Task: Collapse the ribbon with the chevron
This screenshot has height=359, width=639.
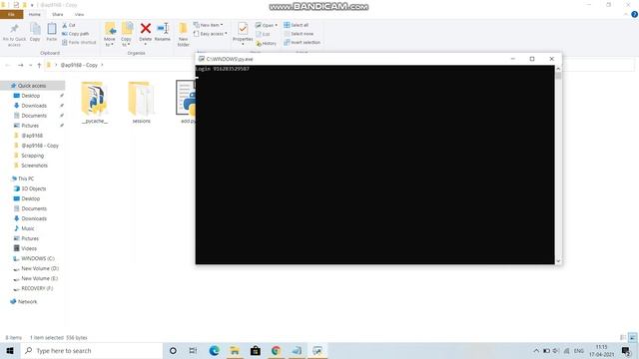Action: 626,14
